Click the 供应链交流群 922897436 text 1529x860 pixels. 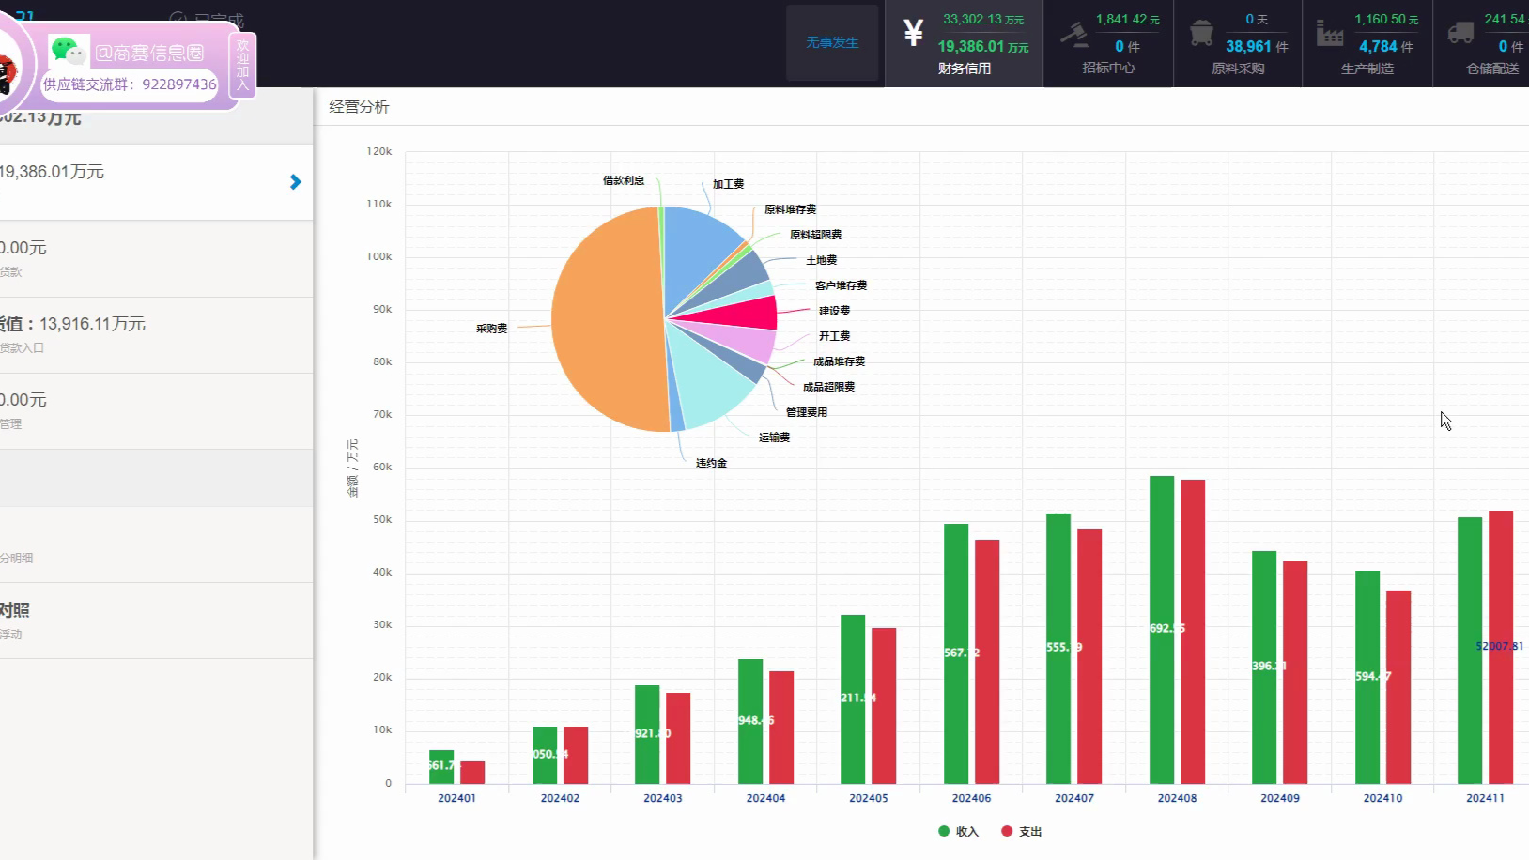[130, 84]
